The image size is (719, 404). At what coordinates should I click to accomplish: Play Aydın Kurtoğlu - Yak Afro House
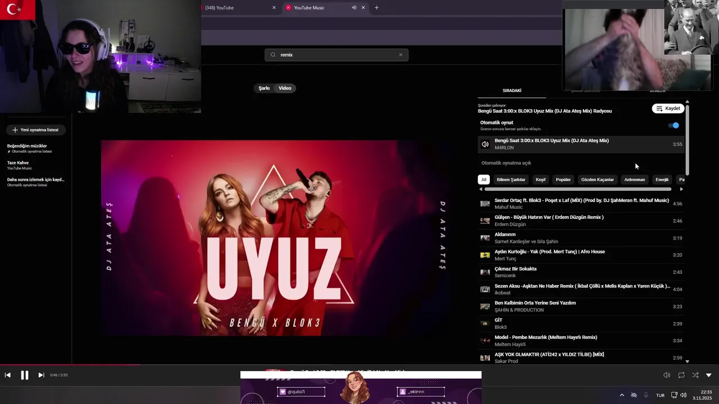pyautogui.click(x=581, y=255)
